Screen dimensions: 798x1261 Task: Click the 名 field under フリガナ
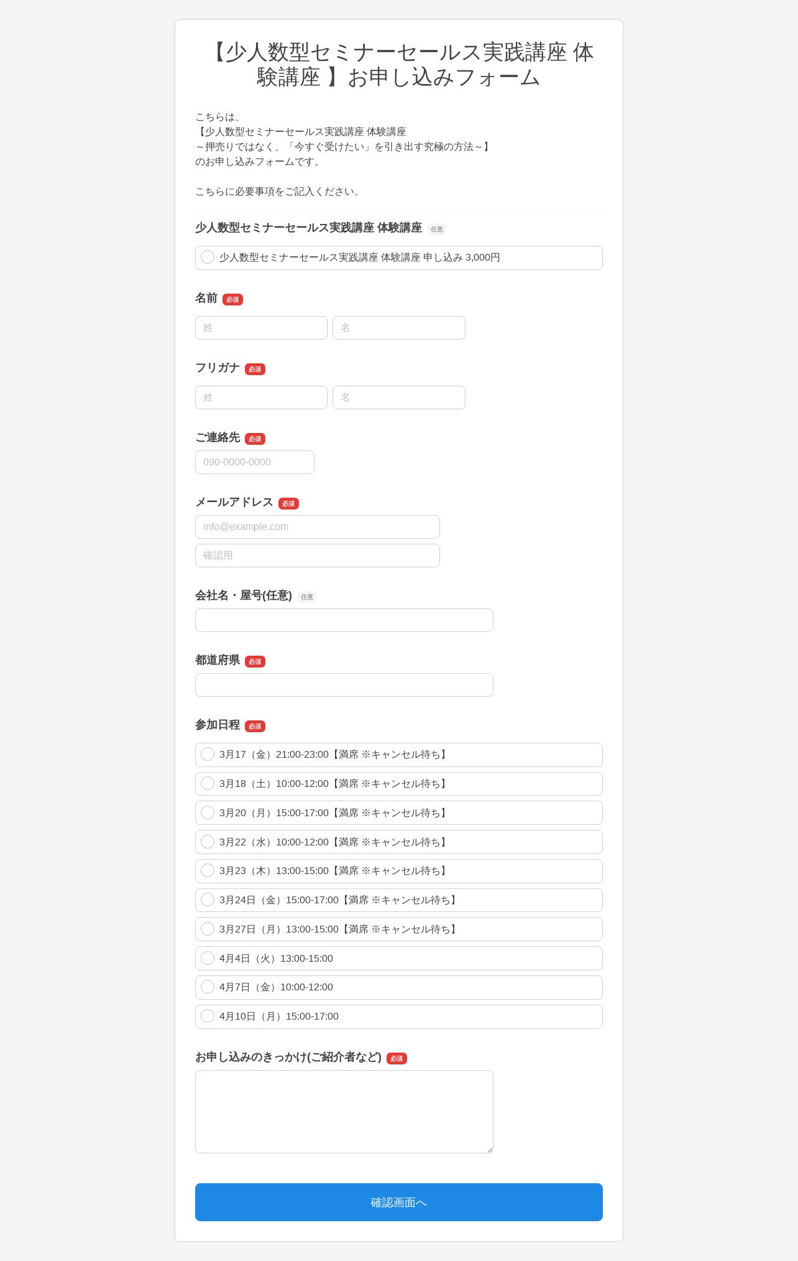[399, 398]
